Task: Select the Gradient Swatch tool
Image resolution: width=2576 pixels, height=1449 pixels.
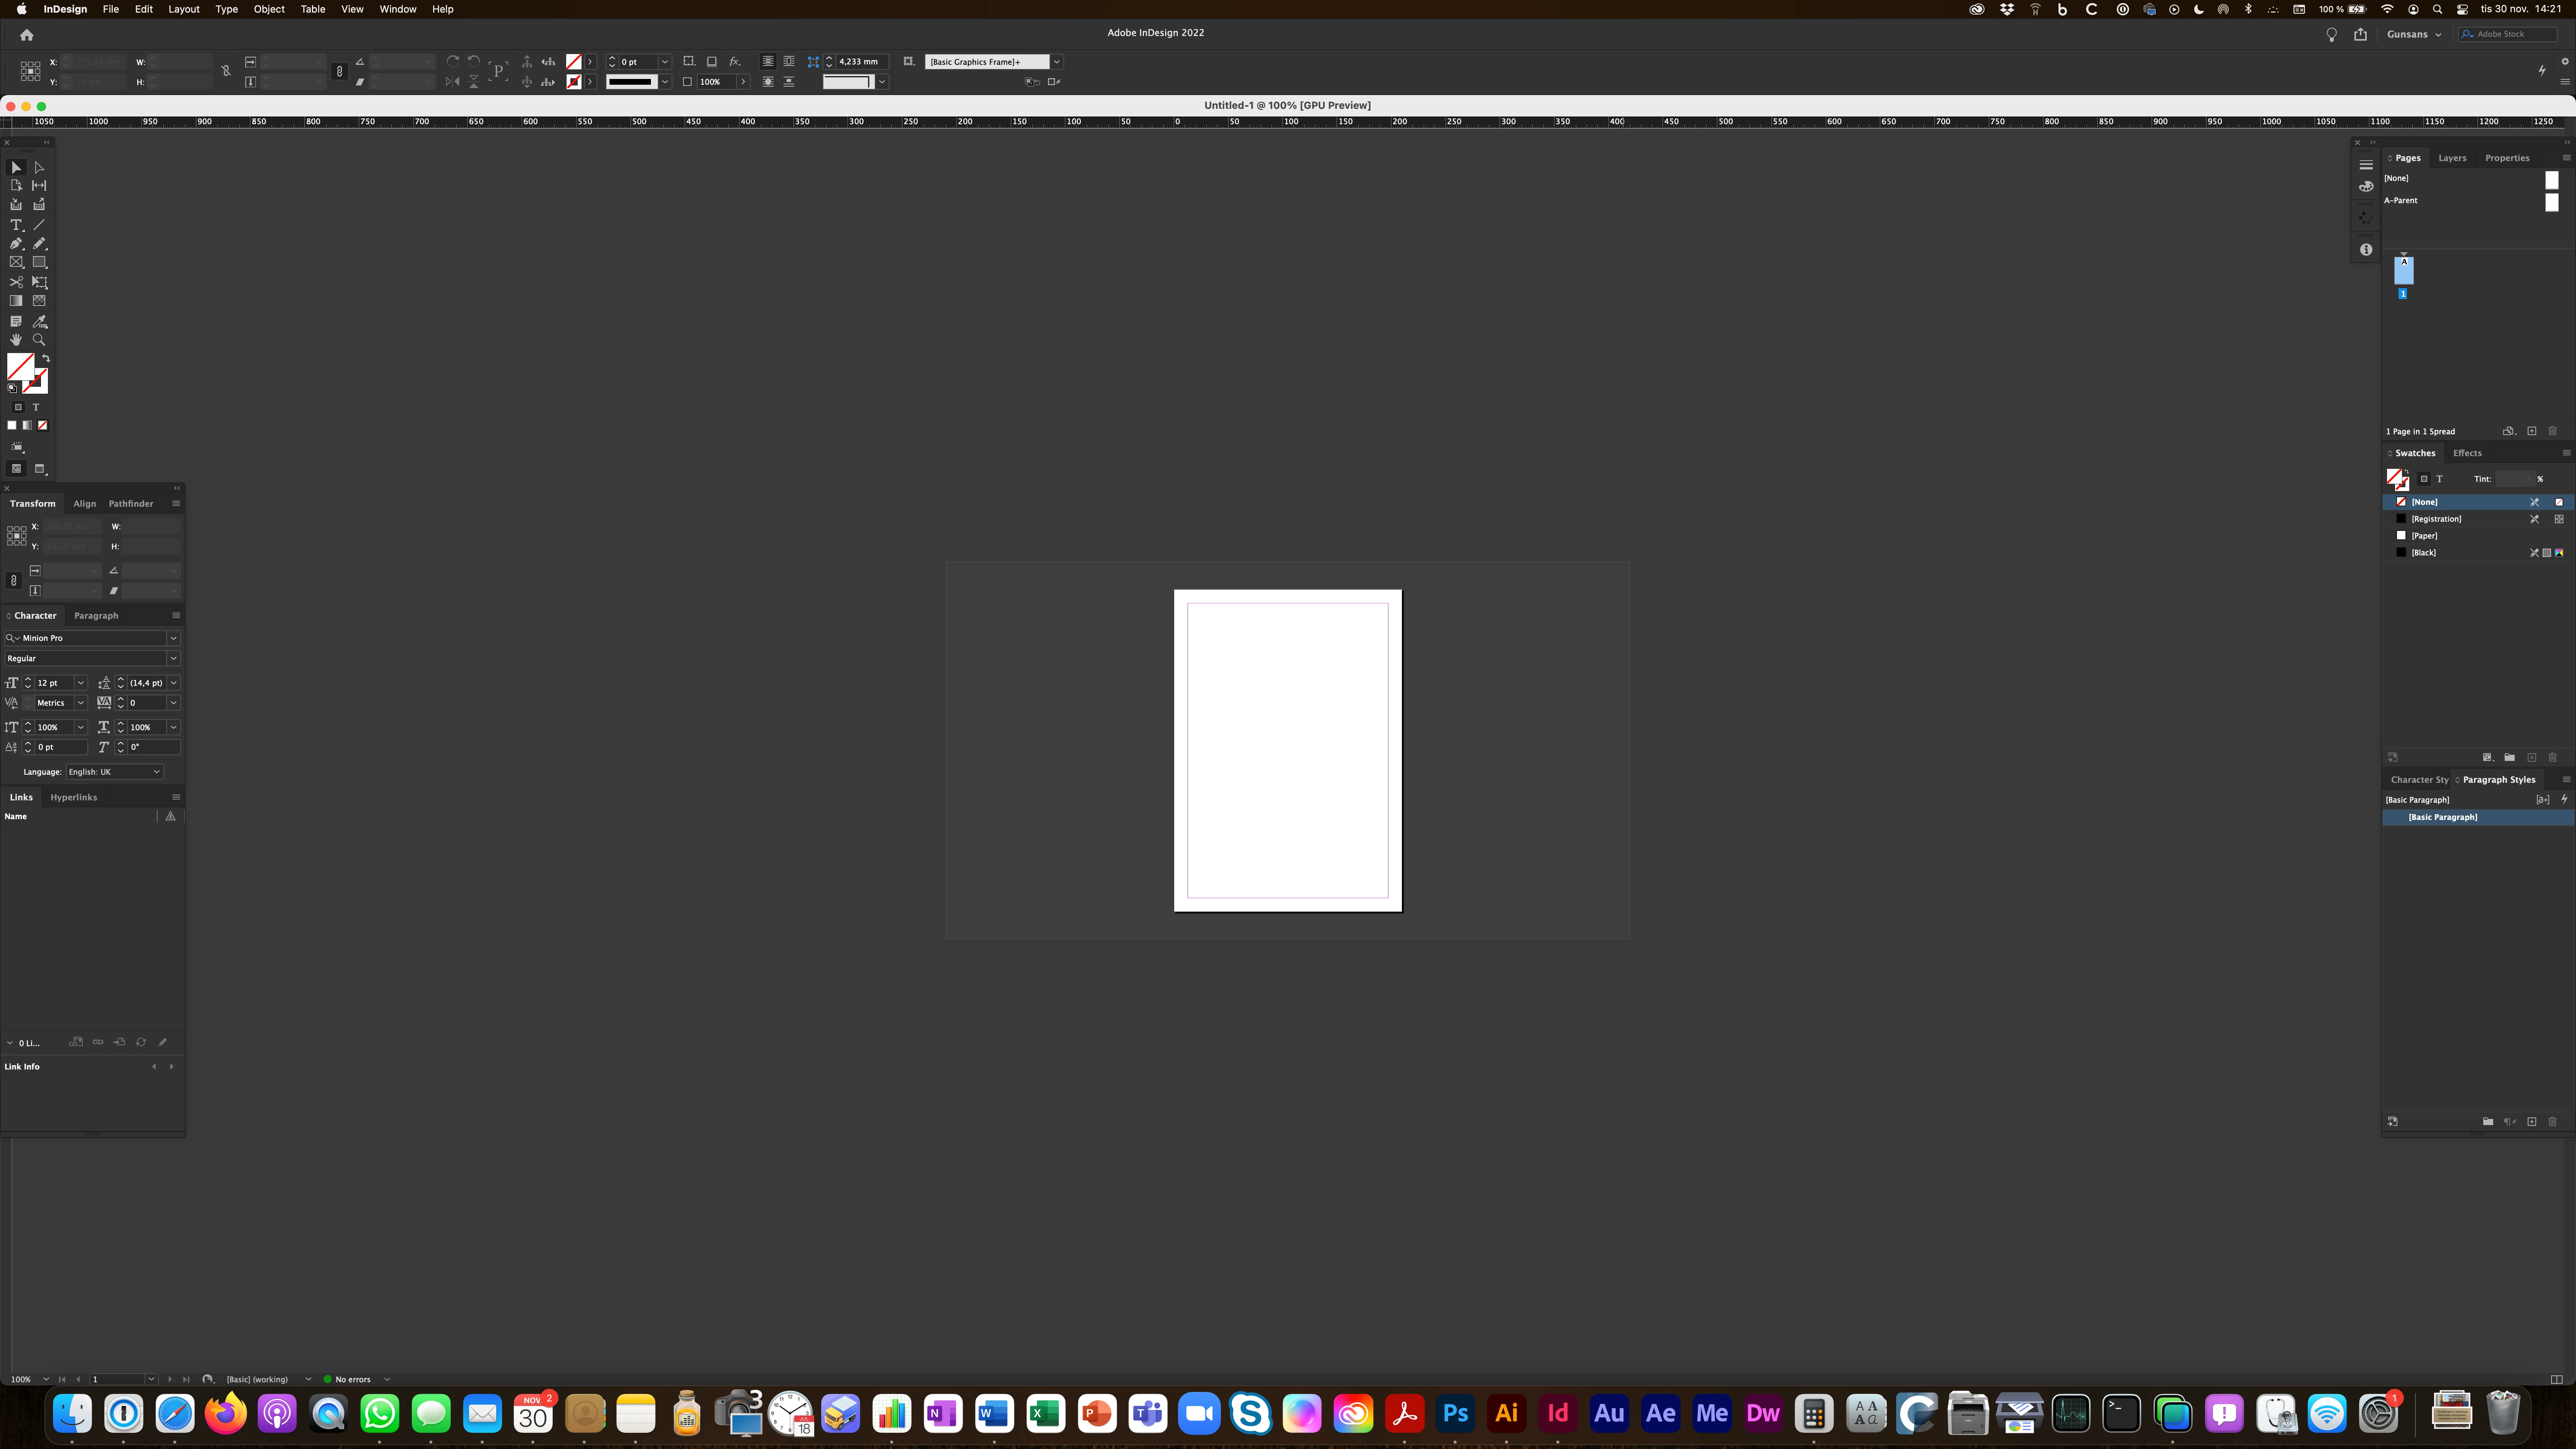Action: [16, 301]
